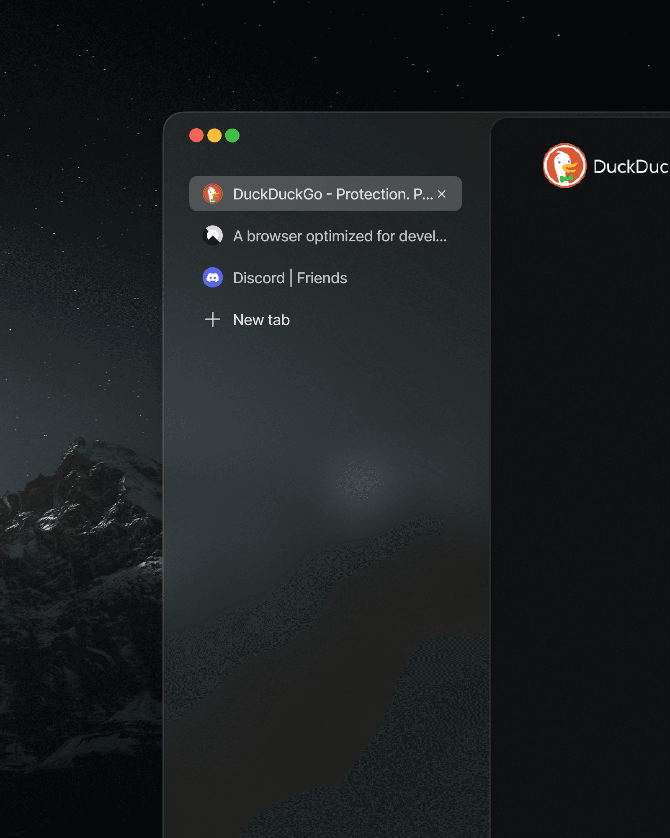Click the New tab text label
Screen dimensions: 670x838
pyautogui.click(x=261, y=320)
